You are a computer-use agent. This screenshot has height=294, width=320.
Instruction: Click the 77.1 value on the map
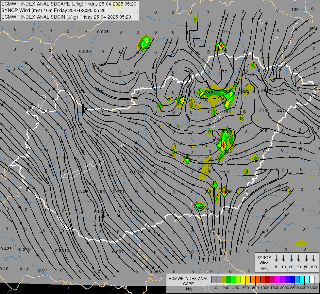point(226,72)
